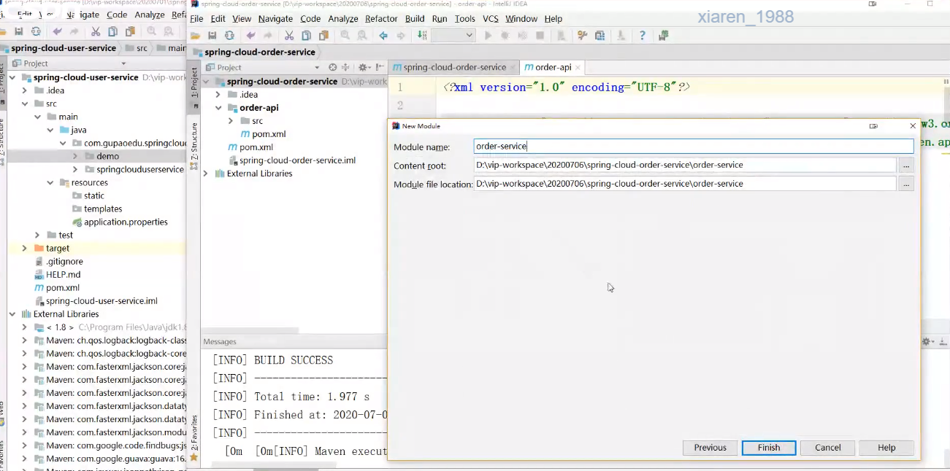Click Help button in New Module dialog
Screen dimensions: 950x471
[x=886, y=448]
